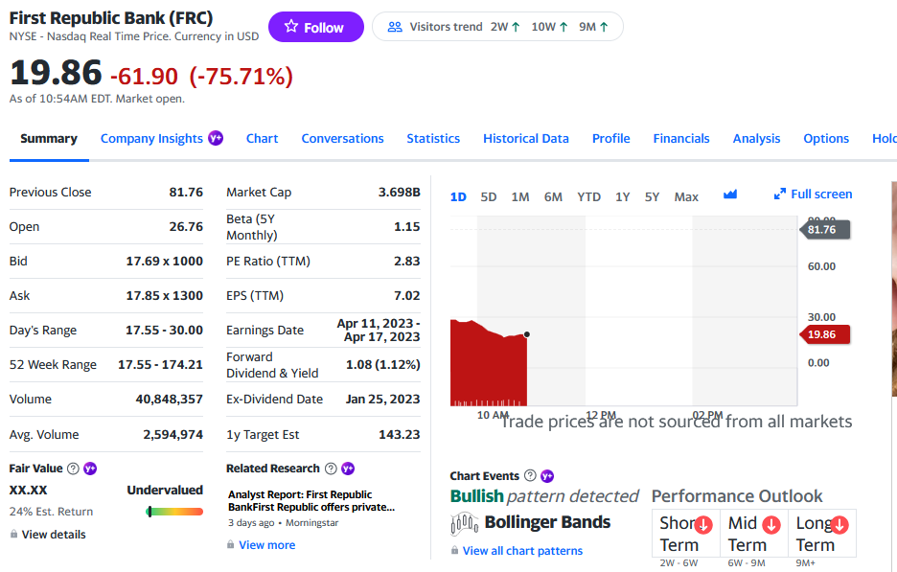897x572 pixels.
Task: Select the 5D chart range
Action: [x=489, y=196]
